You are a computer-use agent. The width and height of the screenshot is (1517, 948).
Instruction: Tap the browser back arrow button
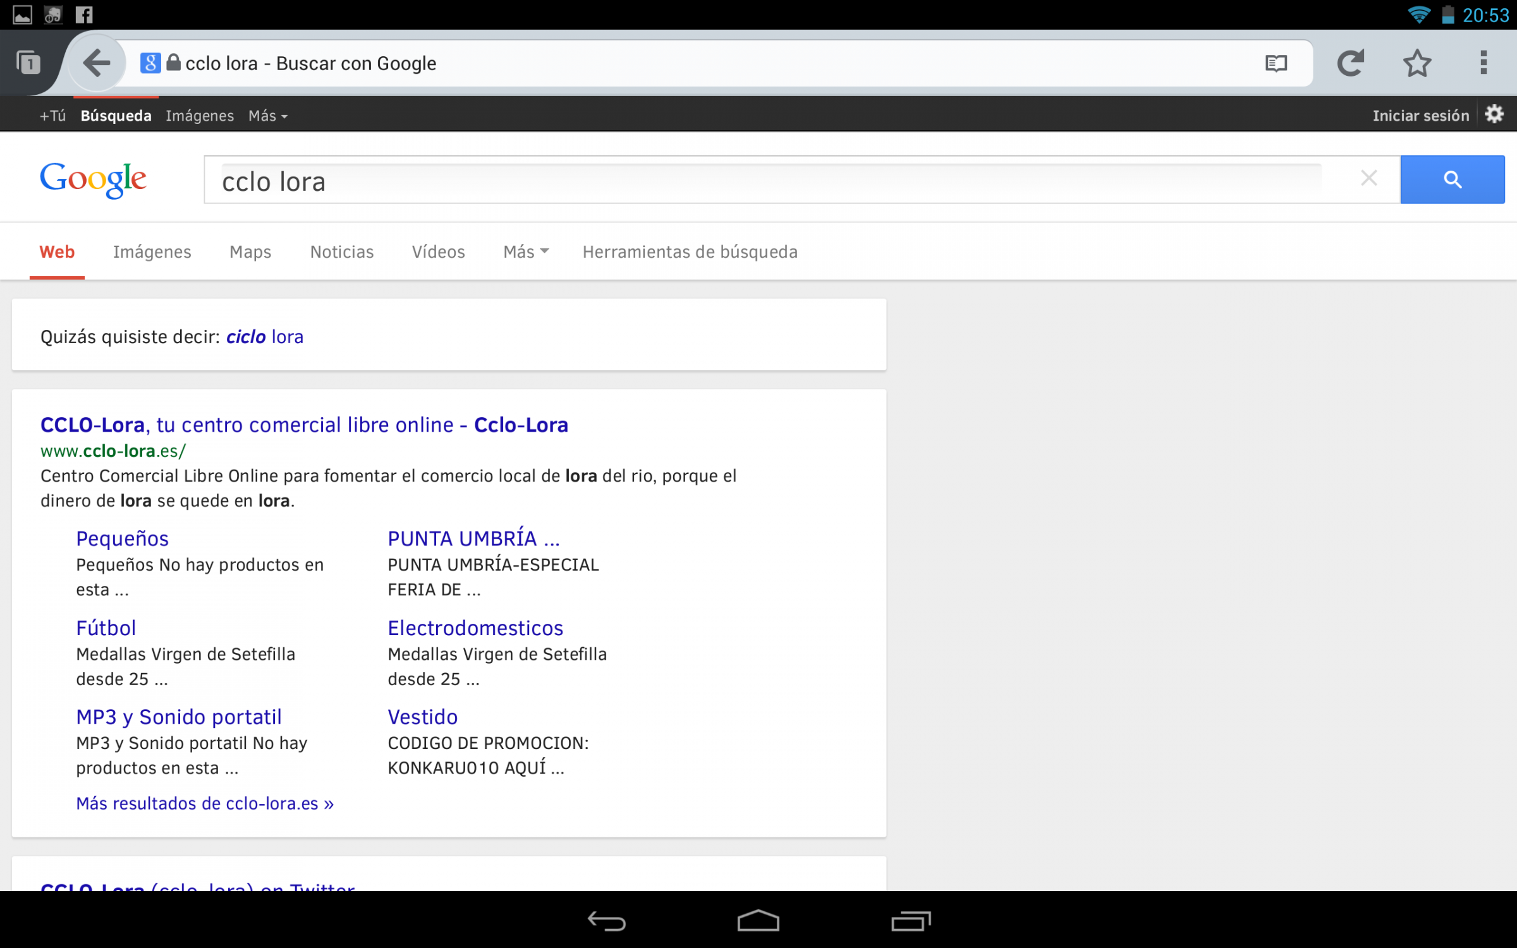pyautogui.click(x=97, y=63)
